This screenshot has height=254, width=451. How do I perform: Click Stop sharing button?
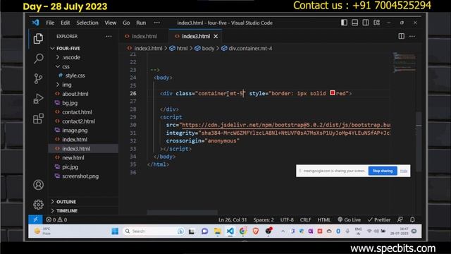pos(383,171)
